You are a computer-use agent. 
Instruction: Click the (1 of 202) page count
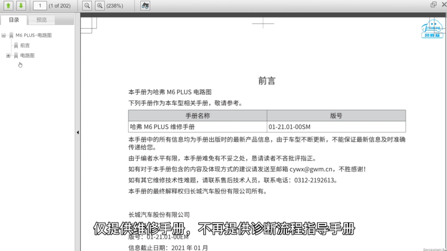coord(60,6)
